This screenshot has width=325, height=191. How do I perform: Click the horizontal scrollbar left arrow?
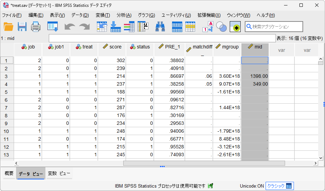pos(16,163)
